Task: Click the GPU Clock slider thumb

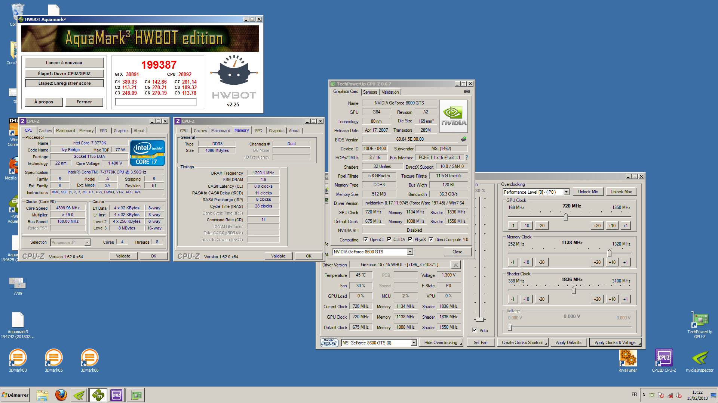Action: pos(566,217)
